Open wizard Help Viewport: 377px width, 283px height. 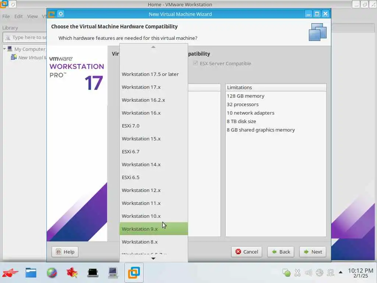tap(65, 252)
